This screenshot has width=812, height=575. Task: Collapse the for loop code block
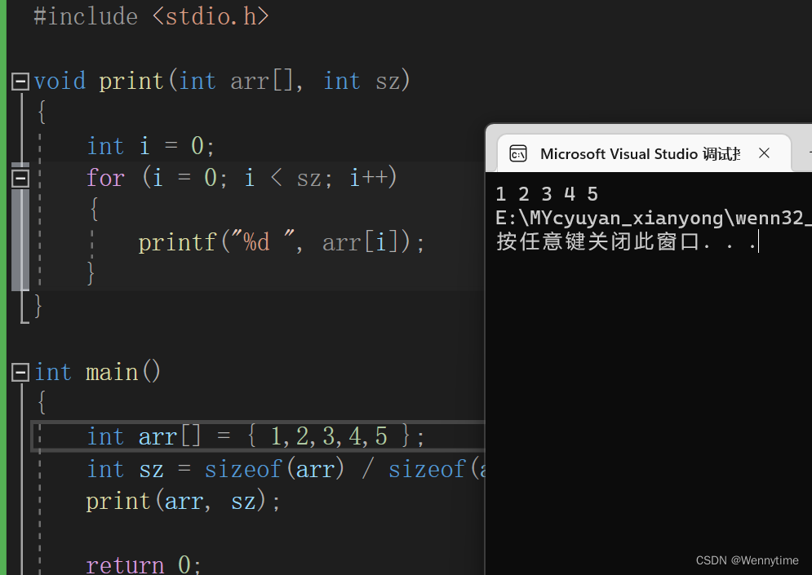click(x=20, y=179)
